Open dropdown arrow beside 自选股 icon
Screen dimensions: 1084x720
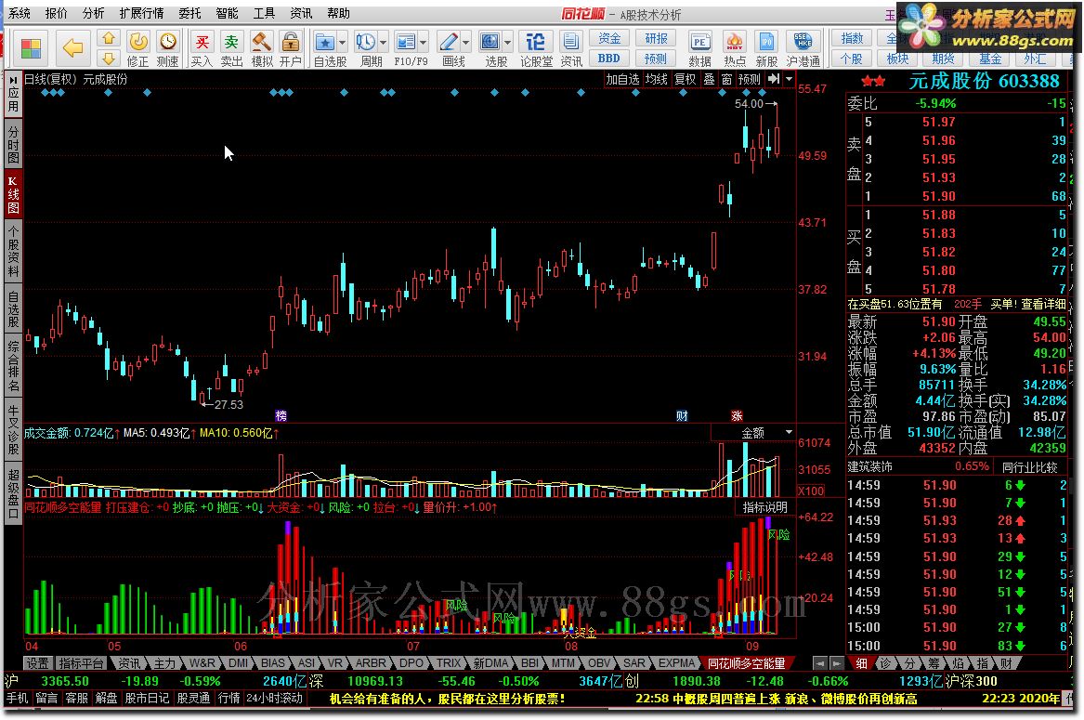coord(342,43)
